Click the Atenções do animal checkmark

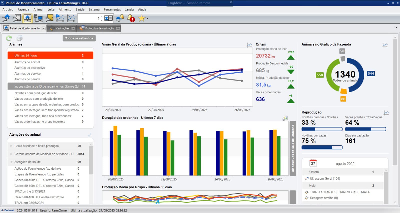pyautogui.click(x=89, y=135)
